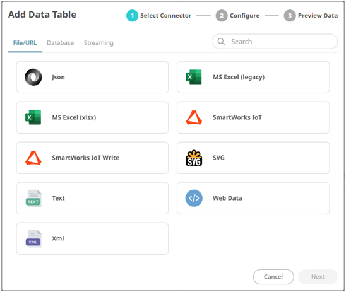This screenshot has width=346, height=292.
Task: Click the Xml file icon
Action: (33, 238)
